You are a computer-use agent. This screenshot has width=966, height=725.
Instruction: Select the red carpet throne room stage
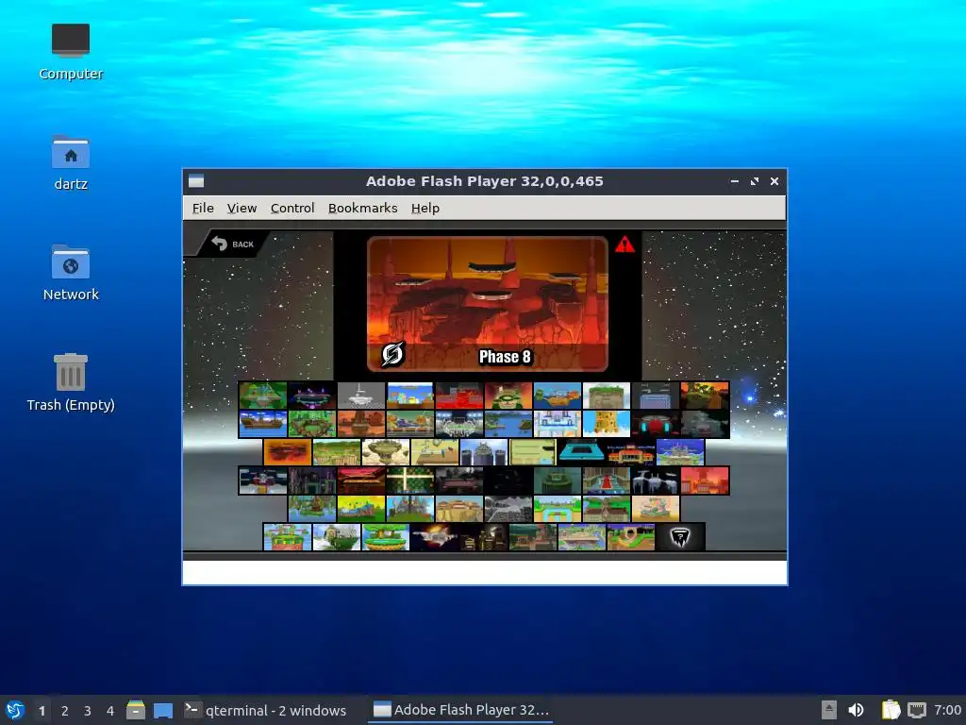click(x=607, y=481)
